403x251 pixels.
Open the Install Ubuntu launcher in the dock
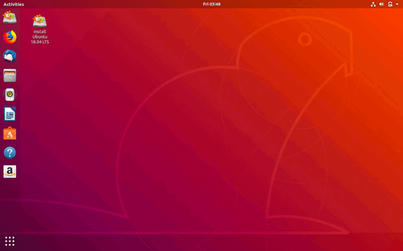click(x=10, y=18)
